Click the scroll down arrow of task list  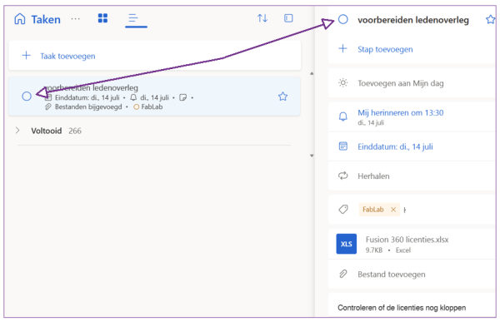coord(312,156)
